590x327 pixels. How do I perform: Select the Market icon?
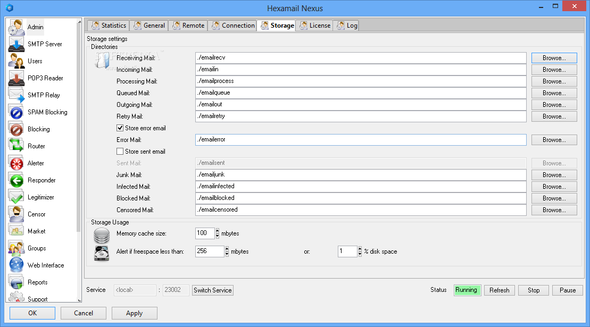point(16,231)
